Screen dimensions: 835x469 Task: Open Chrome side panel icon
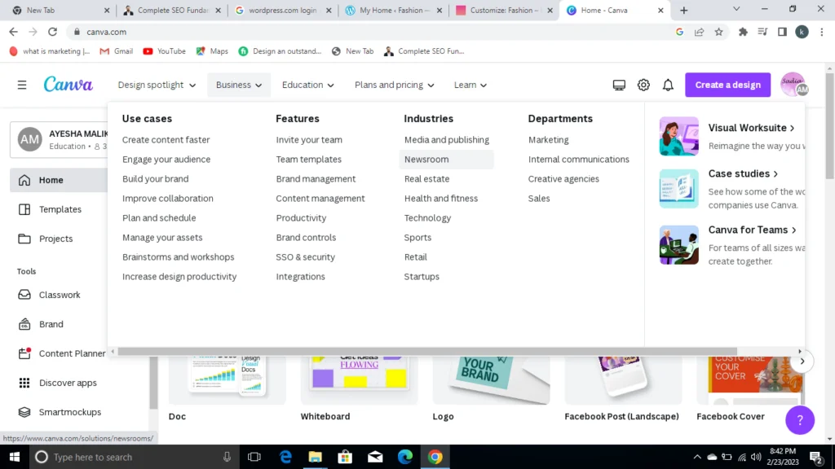782,32
